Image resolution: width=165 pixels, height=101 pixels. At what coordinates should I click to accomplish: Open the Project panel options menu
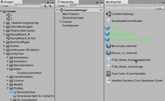coord(52,3)
